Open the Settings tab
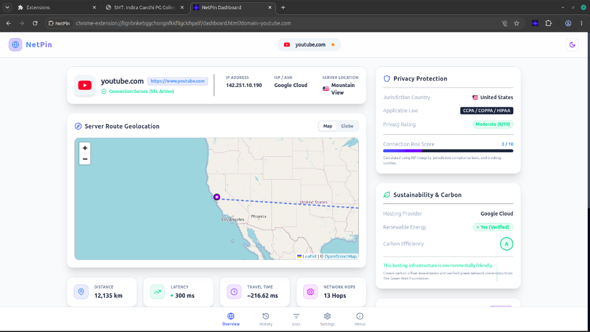Viewport: 590px width, 332px height. (x=327, y=319)
